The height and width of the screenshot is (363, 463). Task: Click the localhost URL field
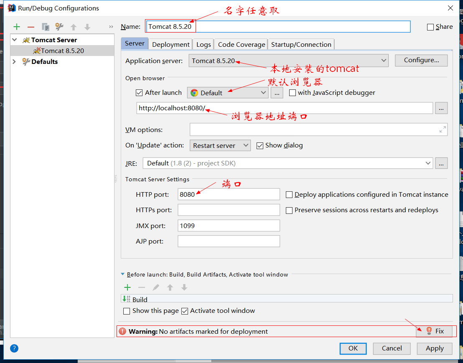pyautogui.click(x=284, y=108)
